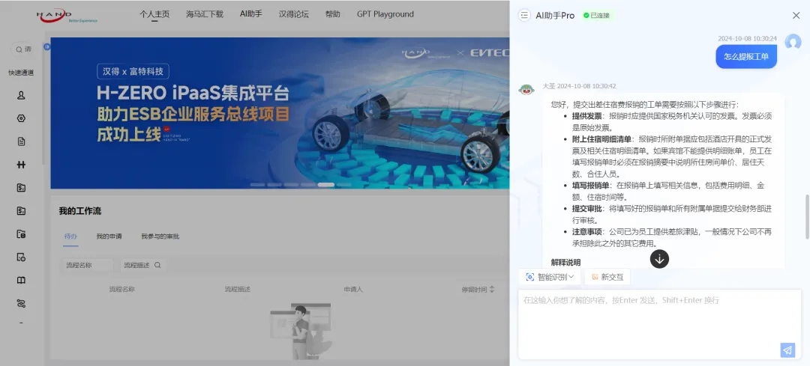The width and height of the screenshot is (810, 366).
Task: Open the 帮助 menu item
Action: coord(333,14)
